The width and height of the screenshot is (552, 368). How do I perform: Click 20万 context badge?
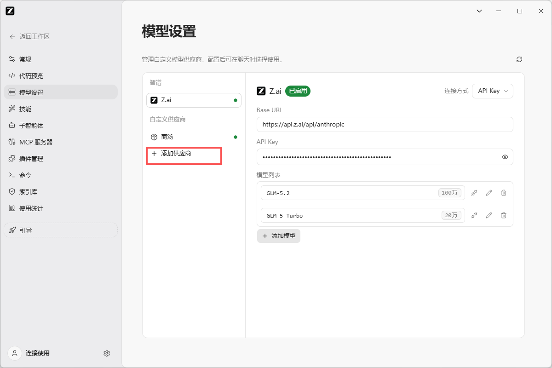[451, 215]
